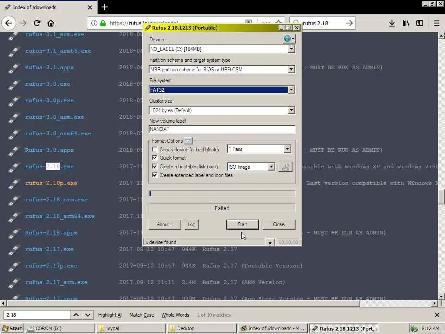Viewport: 445px width, 334px height.
Task: Toggle Whole Words in find bar
Action: click(x=175, y=315)
